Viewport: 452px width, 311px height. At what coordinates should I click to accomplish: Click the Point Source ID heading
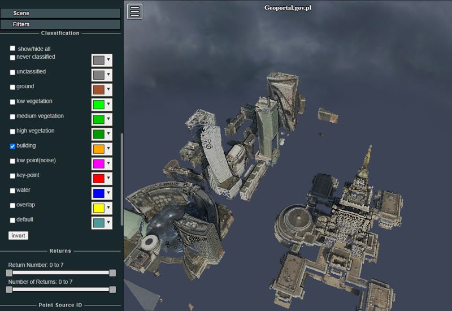pyautogui.click(x=60, y=305)
